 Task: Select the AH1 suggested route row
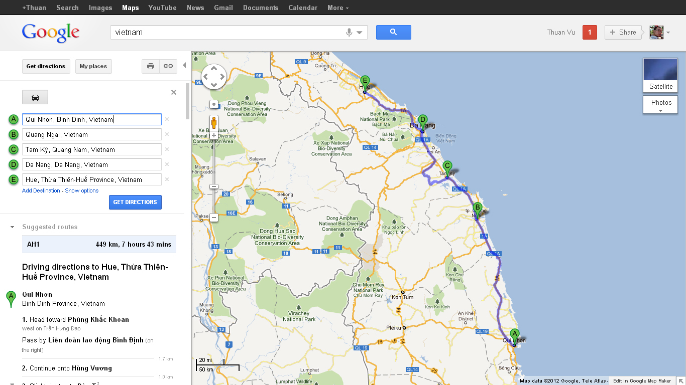point(99,244)
